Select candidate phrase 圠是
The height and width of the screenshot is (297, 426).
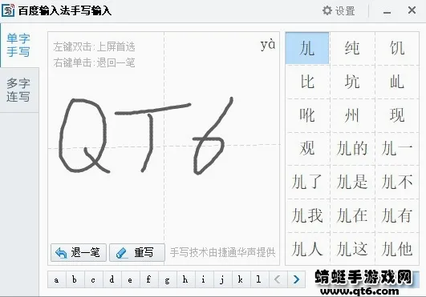[352, 182]
